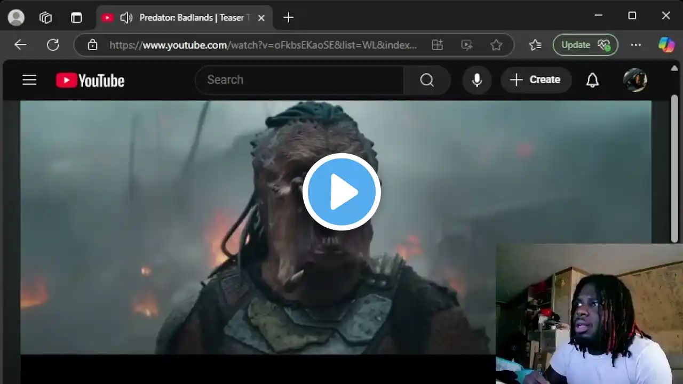This screenshot has height=384, width=683.
Task: Open the split screen icon in the address bar
Action: coord(438,45)
